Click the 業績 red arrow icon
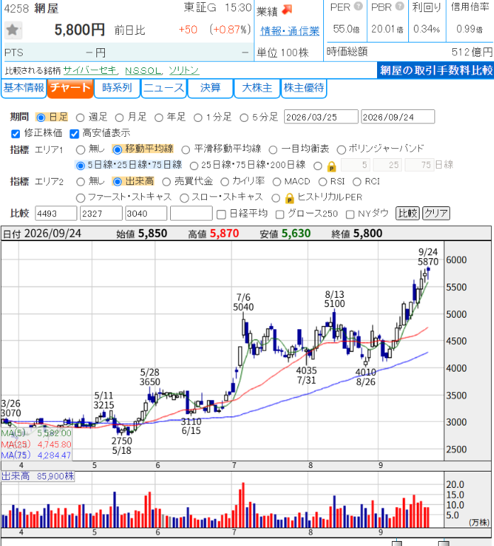 point(287,9)
